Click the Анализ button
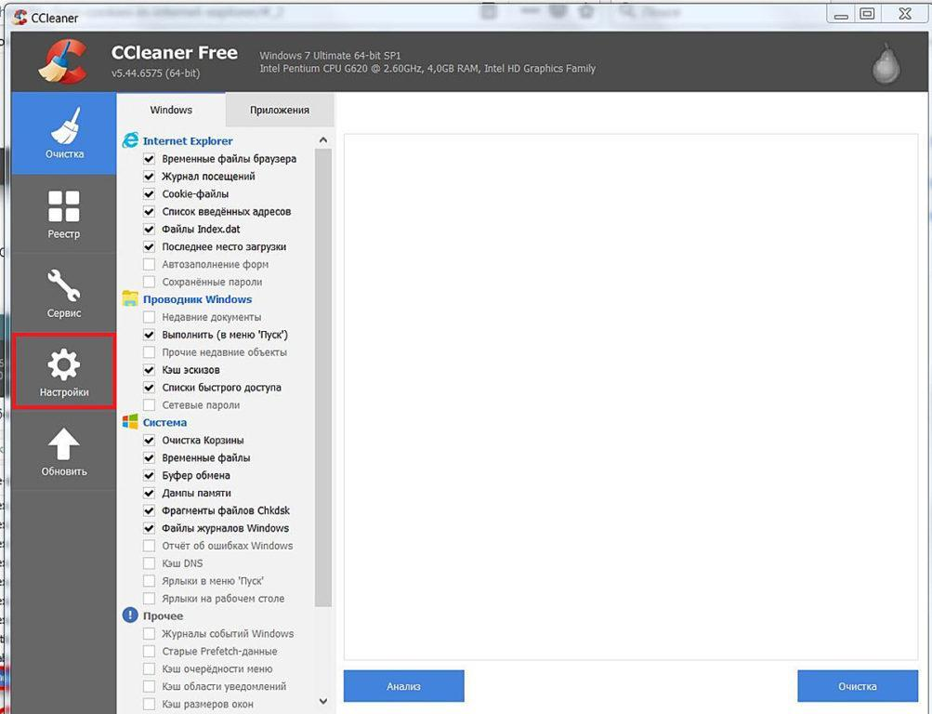 click(x=403, y=686)
